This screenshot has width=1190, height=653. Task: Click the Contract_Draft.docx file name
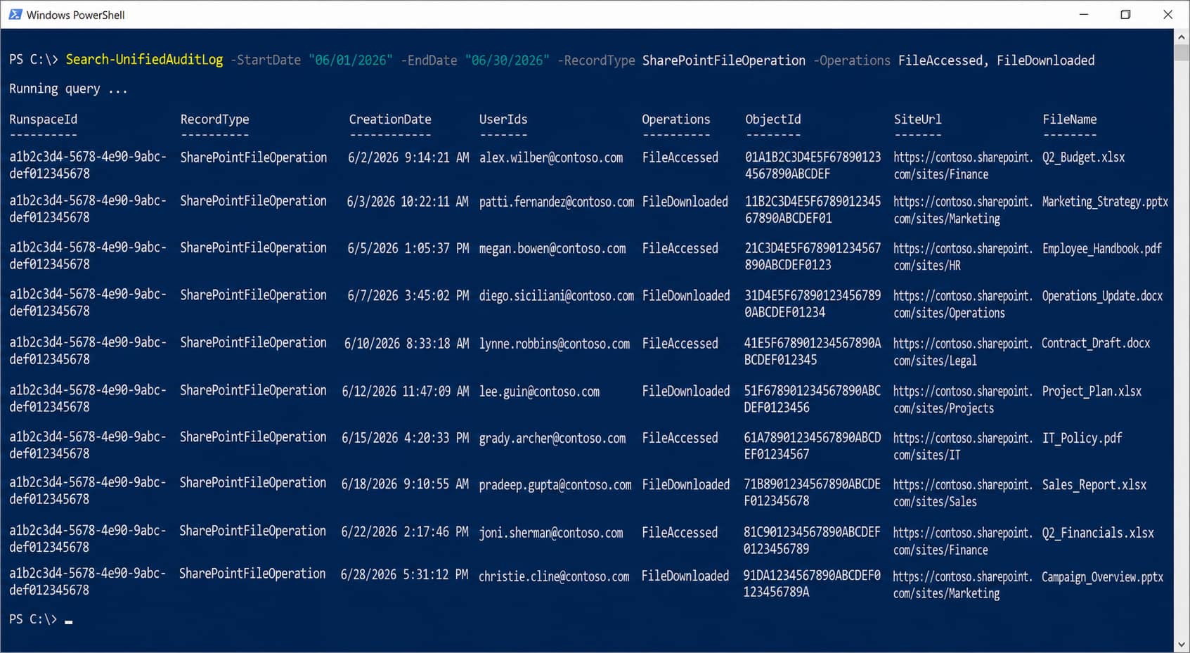coord(1097,344)
